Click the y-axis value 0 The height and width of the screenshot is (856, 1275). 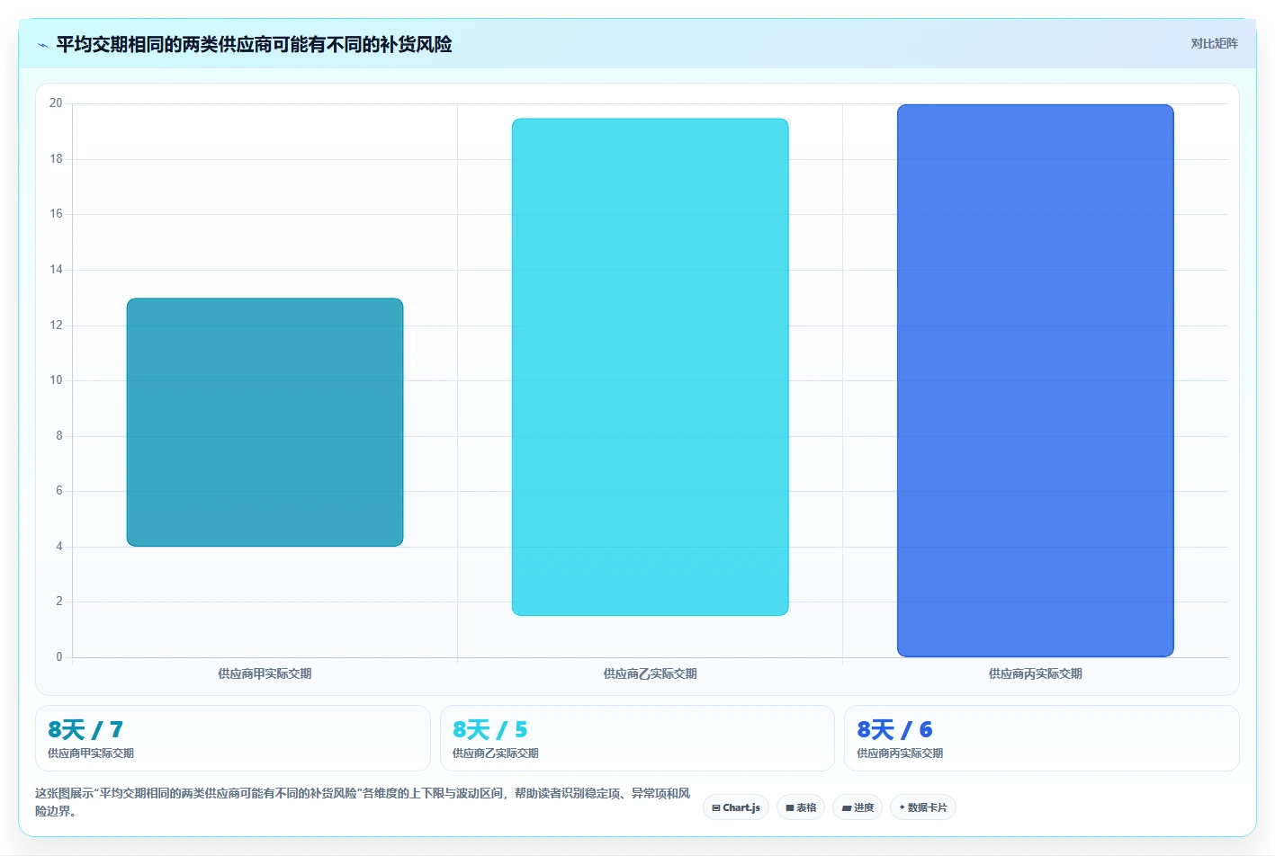point(59,657)
